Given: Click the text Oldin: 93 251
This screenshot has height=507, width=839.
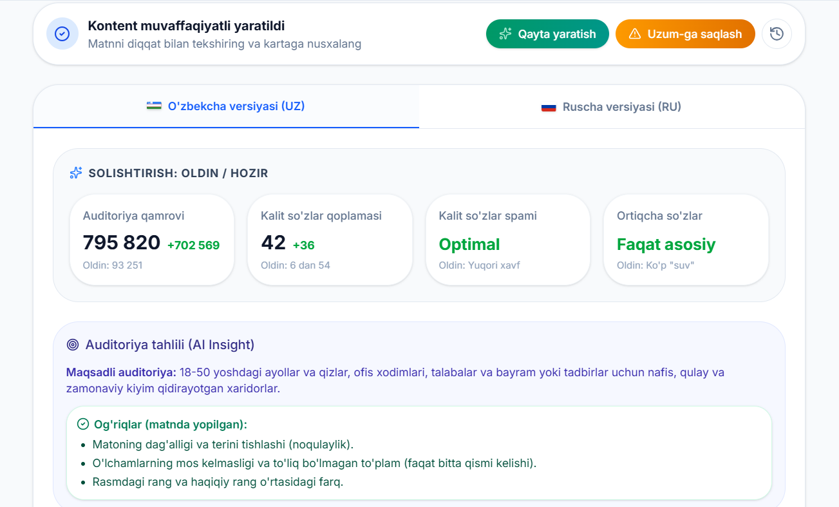Looking at the screenshot, I should (113, 265).
